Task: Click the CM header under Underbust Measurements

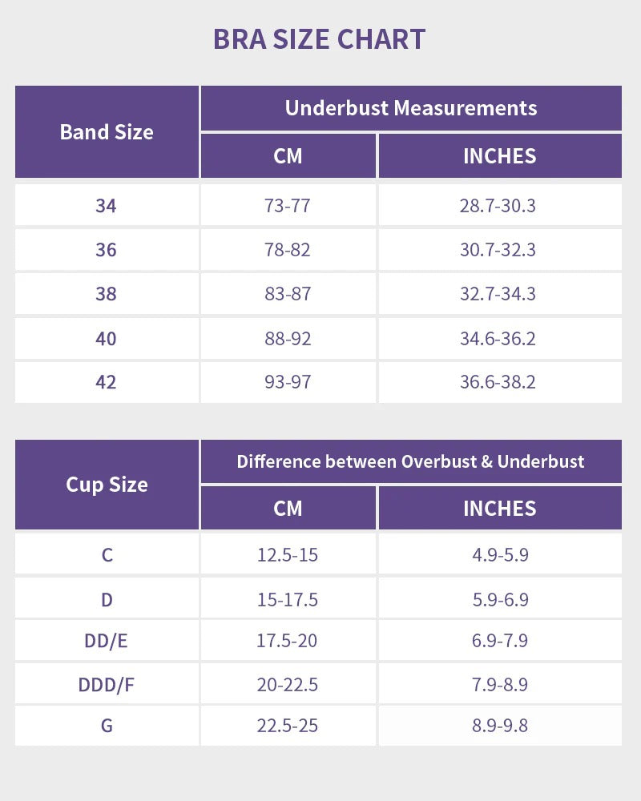Action: [288, 155]
